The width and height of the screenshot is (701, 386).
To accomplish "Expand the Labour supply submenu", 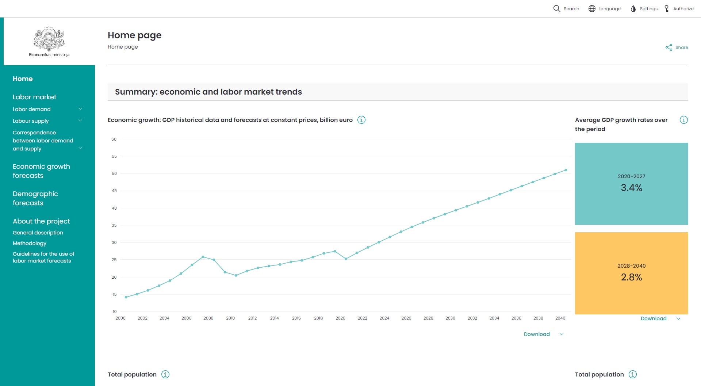I will coord(80,121).
